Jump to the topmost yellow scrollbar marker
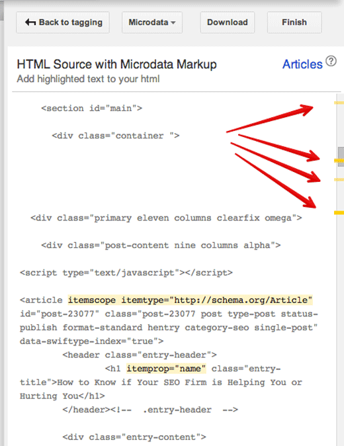344x446 pixels. 339,103
